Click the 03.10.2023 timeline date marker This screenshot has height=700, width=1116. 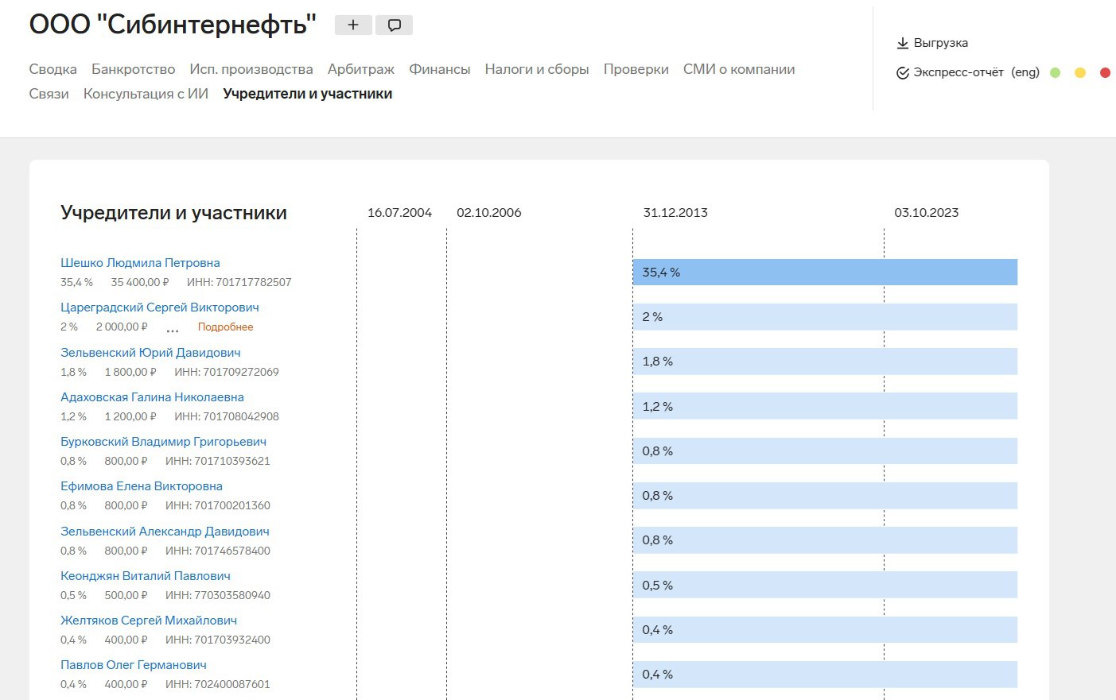click(x=926, y=213)
